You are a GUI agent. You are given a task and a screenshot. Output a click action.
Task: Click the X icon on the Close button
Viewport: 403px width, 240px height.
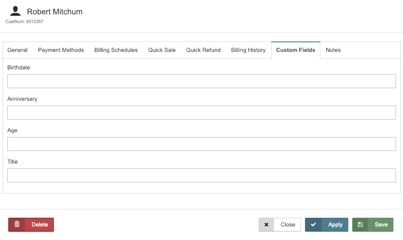coord(266,225)
